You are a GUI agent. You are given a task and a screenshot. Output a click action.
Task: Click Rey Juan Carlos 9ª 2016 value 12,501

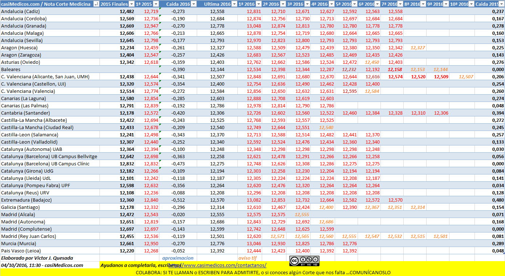pyautogui.click(x=441, y=236)
